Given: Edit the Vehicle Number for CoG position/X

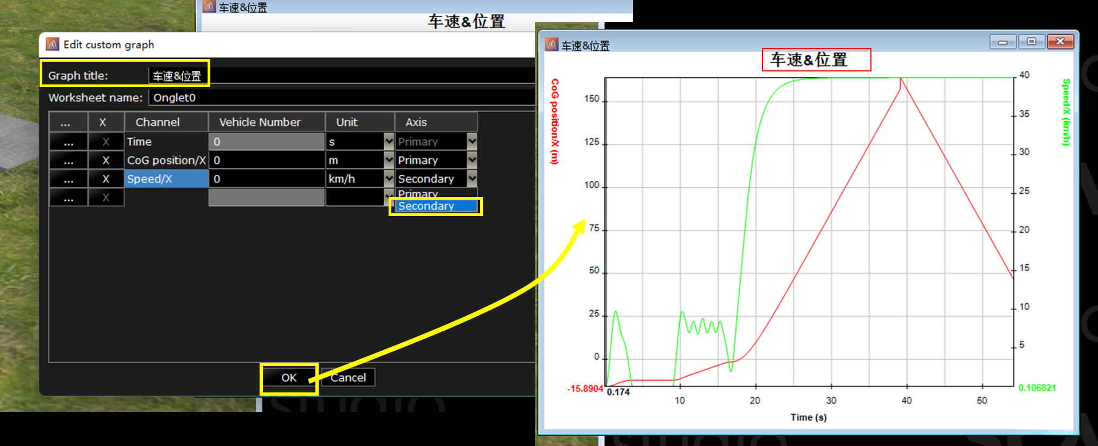Looking at the screenshot, I should [x=267, y=160].
